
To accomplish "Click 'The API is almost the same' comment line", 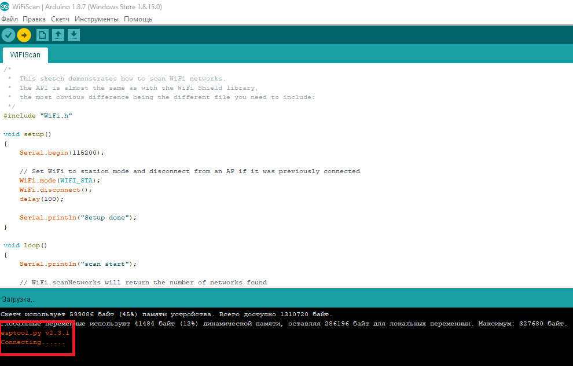I will (x=139, y=88).
